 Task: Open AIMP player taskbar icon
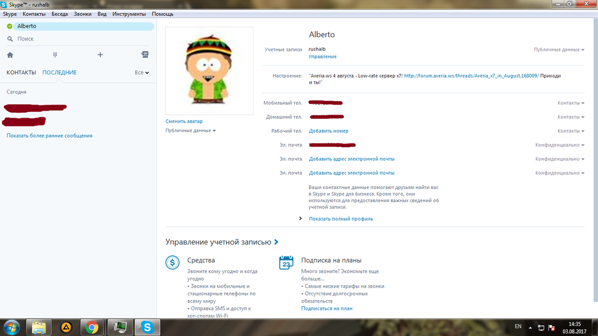[66, 327]
